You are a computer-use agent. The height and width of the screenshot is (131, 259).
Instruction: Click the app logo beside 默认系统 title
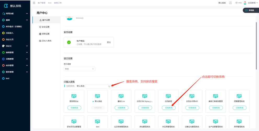coord(6,6)
